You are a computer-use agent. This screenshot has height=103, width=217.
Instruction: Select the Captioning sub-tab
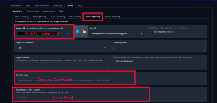click(18, 11)
